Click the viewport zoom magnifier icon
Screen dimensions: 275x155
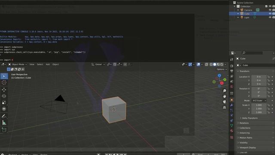pyautogui.click(x=224, y=91)
